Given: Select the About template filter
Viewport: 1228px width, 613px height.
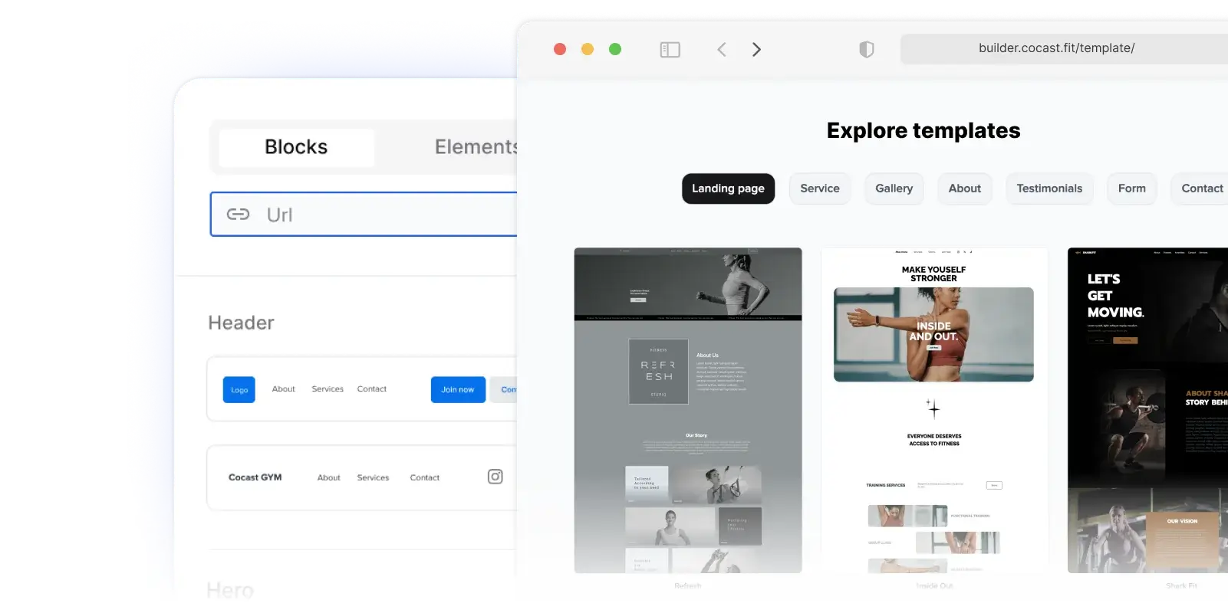Looking at the screenshot, I should click(x=965, y=188).
